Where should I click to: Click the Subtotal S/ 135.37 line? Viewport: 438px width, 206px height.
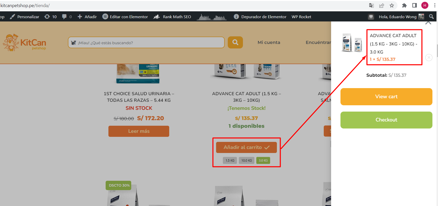[x=386, y=75]
